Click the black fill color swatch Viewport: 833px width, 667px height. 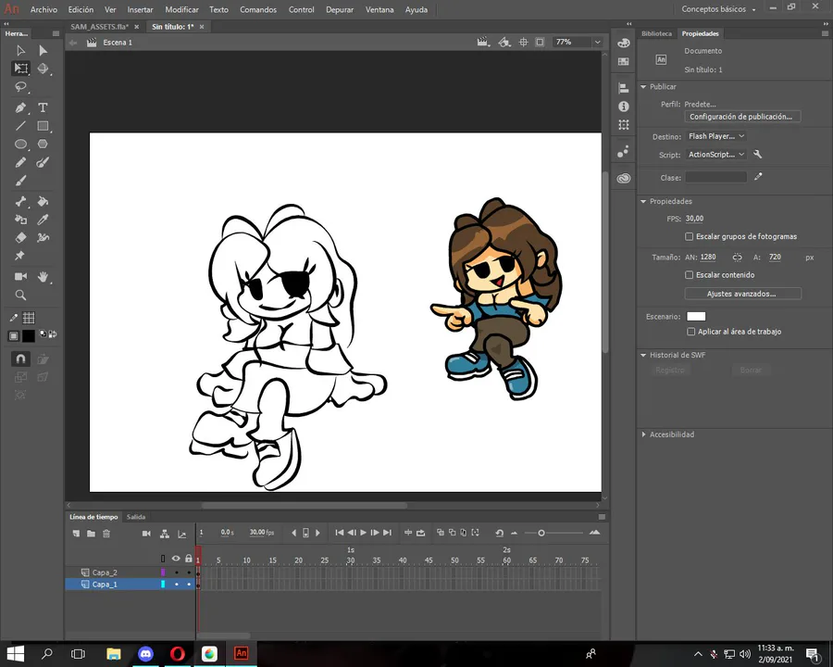pos(28,335)
